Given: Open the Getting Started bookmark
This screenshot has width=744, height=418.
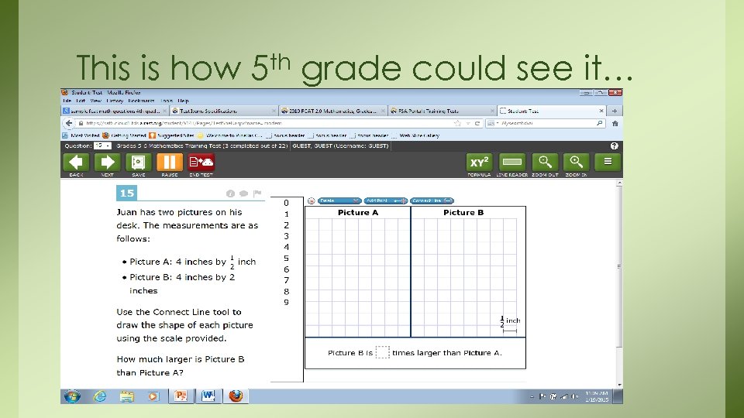Looking at the screenshot, I should 124,135.
